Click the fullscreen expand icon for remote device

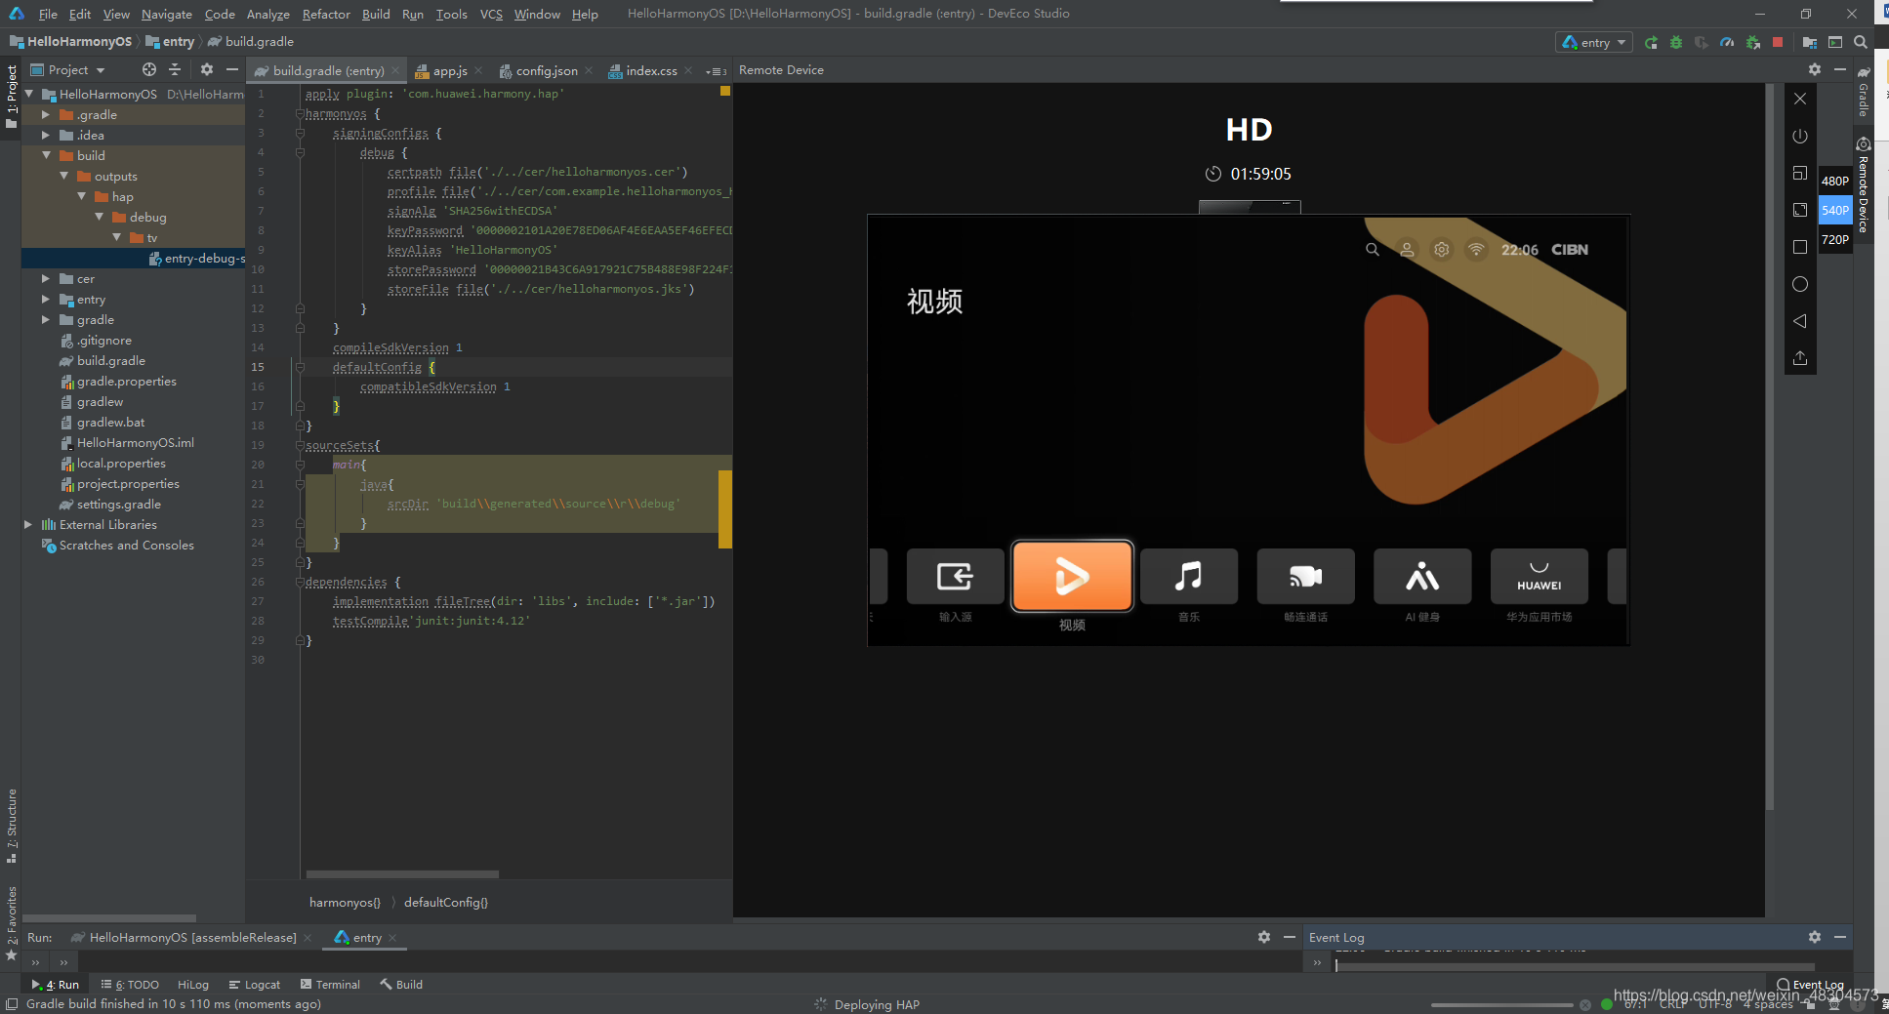[x=1800, y=210]
